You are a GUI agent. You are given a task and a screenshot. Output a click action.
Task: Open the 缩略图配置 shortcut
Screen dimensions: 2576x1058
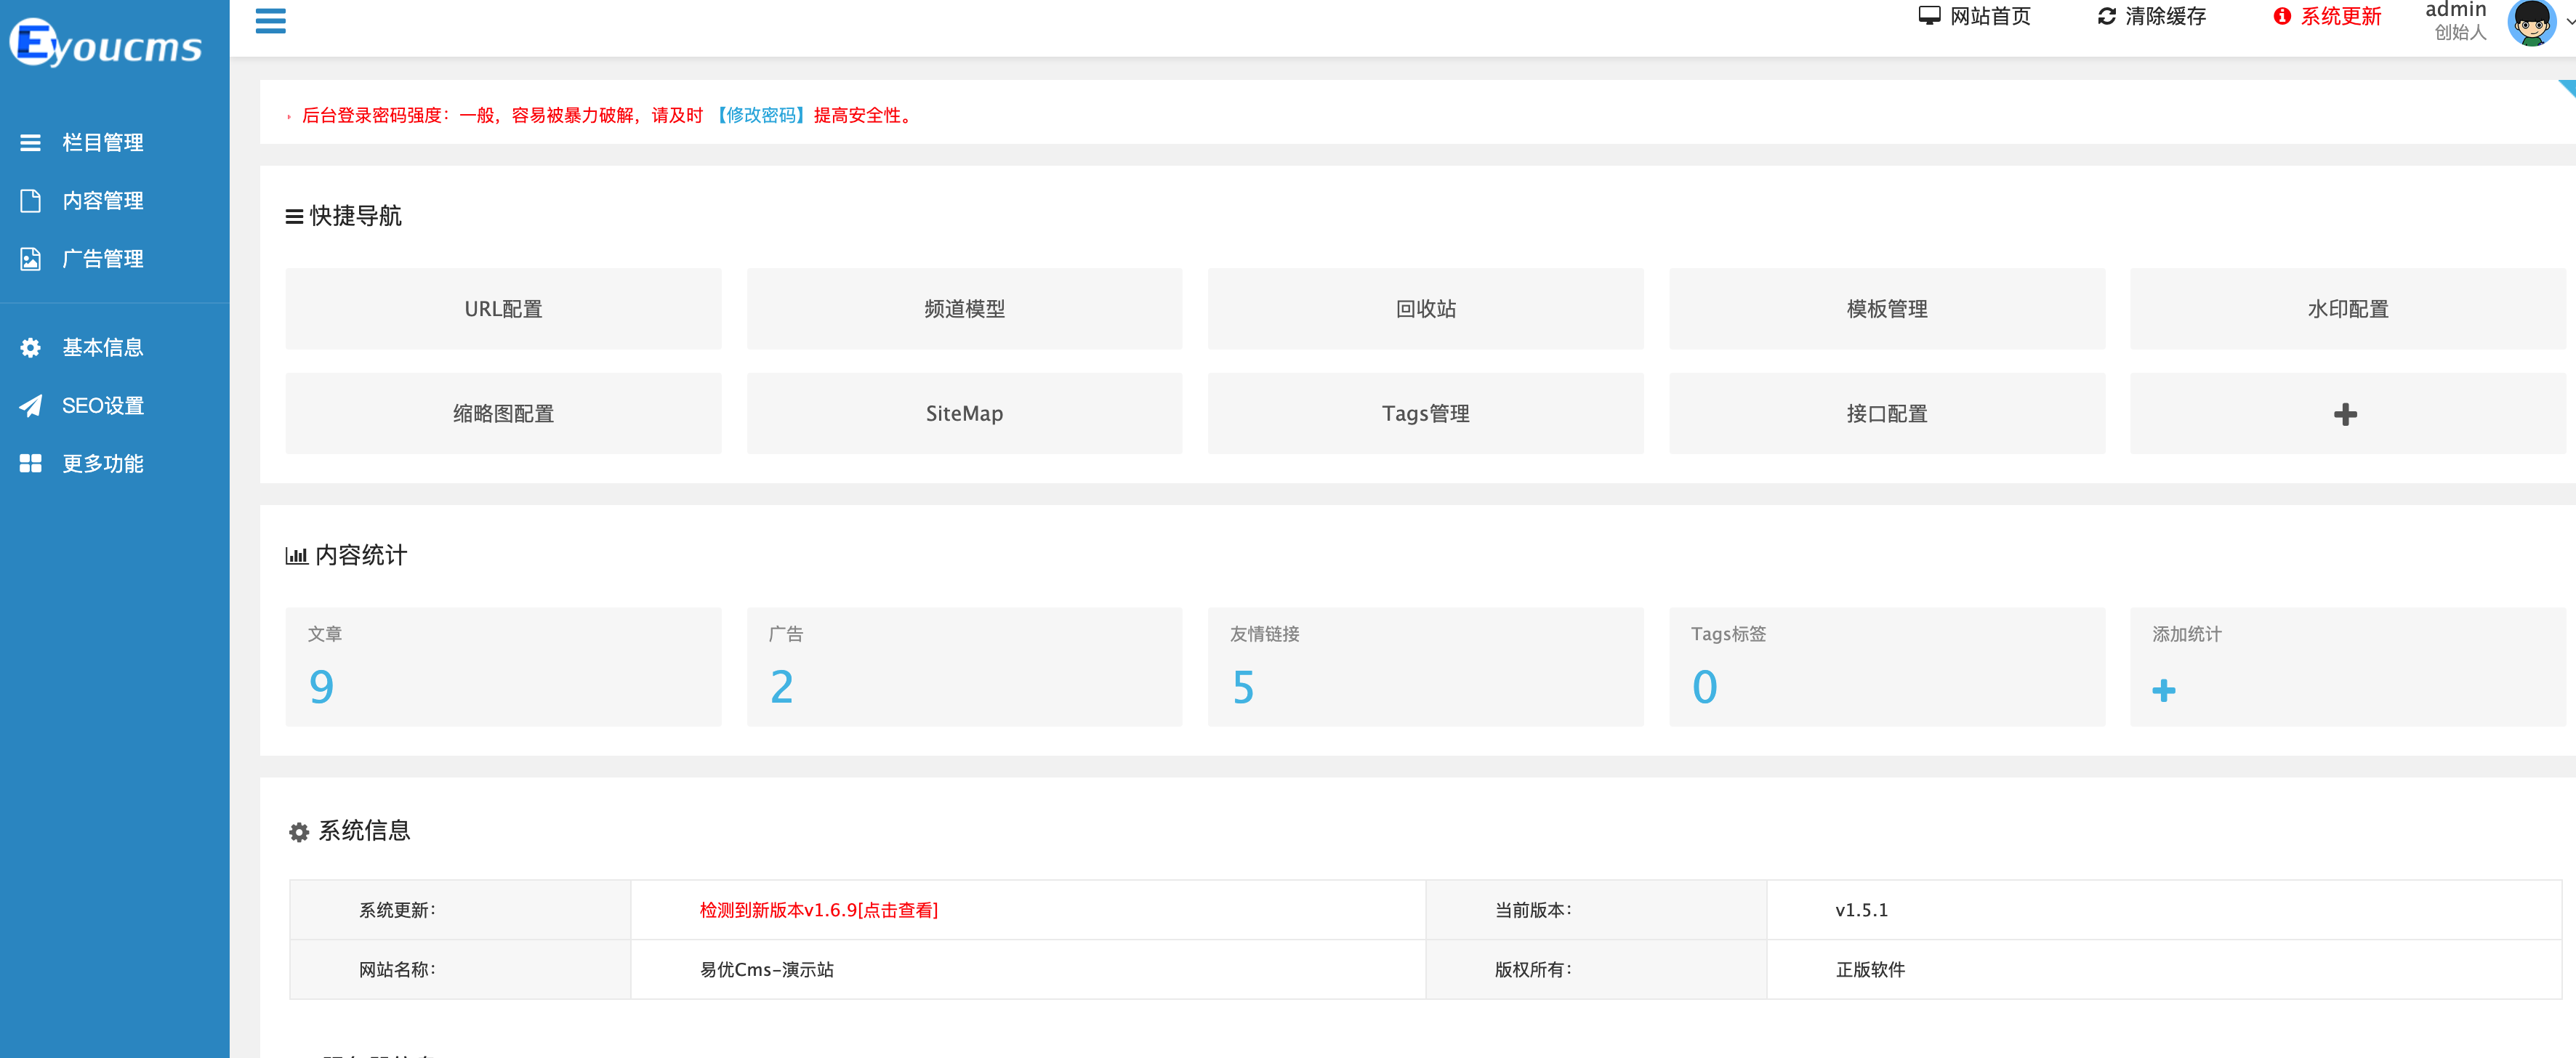503,413
